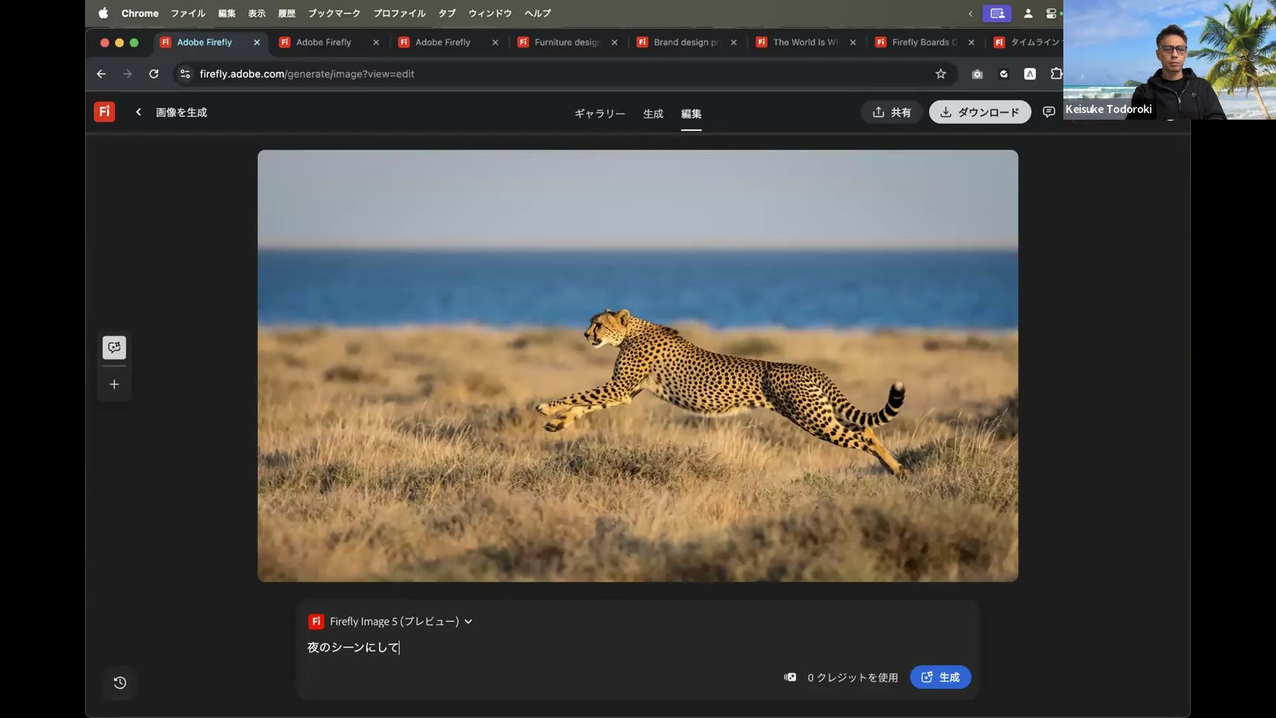
Task: Switch to the ギャラリー tab
Action: click(x=599, y=114)
